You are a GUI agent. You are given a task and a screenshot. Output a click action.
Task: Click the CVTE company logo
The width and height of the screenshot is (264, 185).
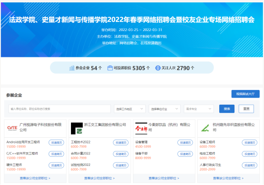pos(12,128)
